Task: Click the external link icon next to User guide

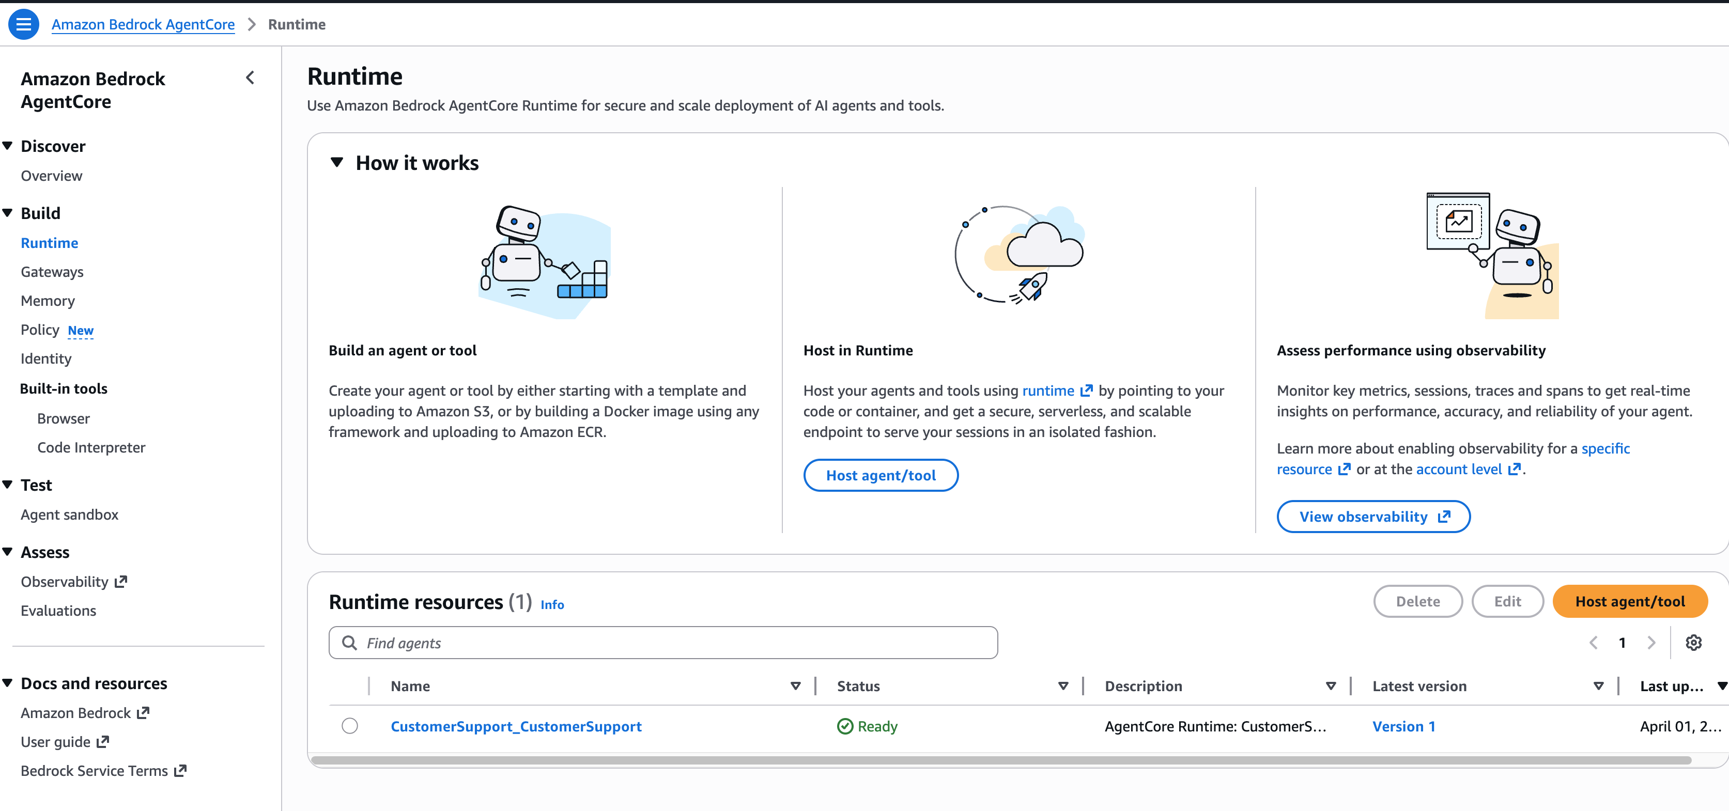Action: coord(103,741)
